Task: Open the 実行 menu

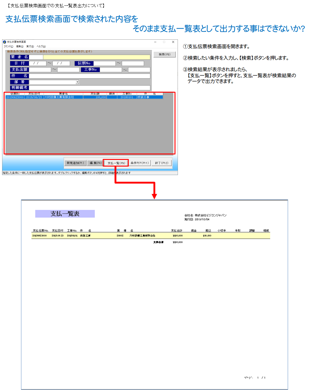Action: (x=30, y=46)
